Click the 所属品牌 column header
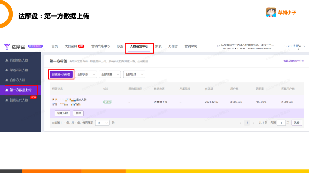 [185, 89]
